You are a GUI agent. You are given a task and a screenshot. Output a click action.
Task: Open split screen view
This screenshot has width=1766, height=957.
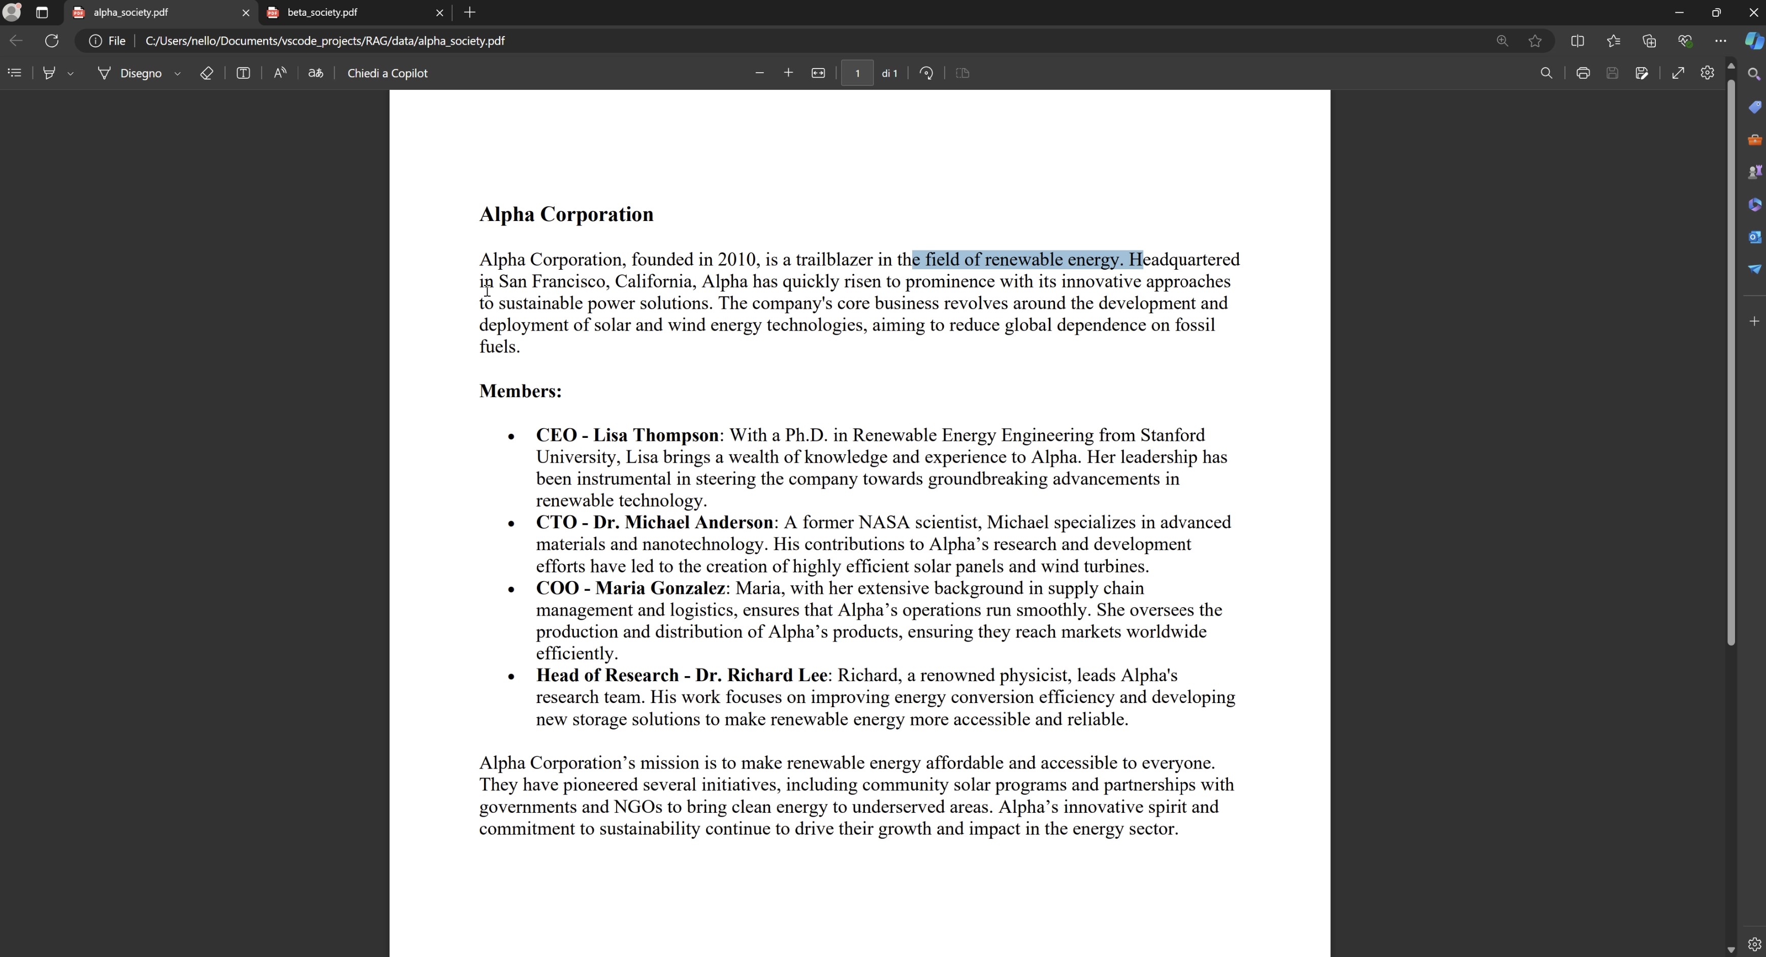(x=1578, y=41)
